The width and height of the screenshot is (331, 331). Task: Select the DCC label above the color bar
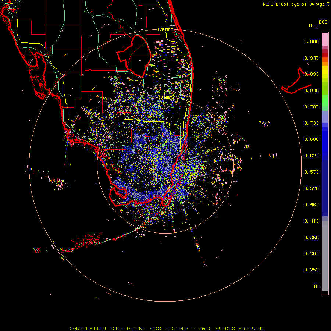323,22
